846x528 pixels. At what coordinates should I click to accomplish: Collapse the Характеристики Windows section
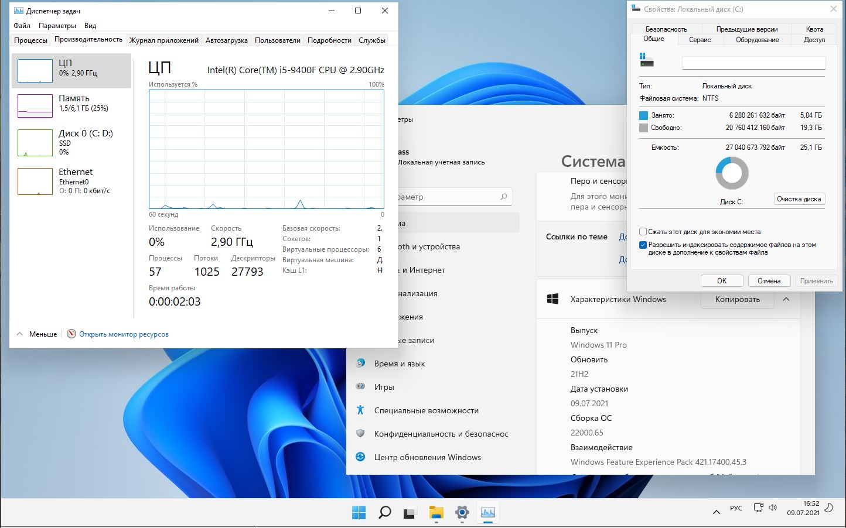786,299
